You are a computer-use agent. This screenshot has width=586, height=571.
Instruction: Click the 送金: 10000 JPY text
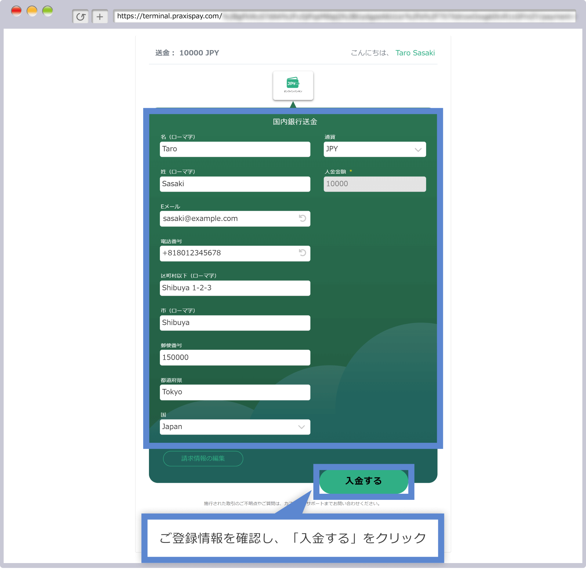187,53
